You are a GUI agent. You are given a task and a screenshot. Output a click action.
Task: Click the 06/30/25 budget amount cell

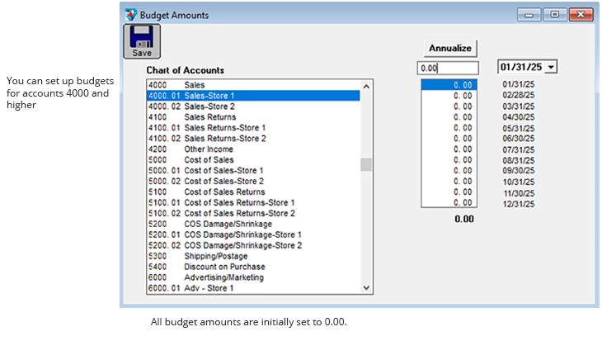tap(449, 139)
